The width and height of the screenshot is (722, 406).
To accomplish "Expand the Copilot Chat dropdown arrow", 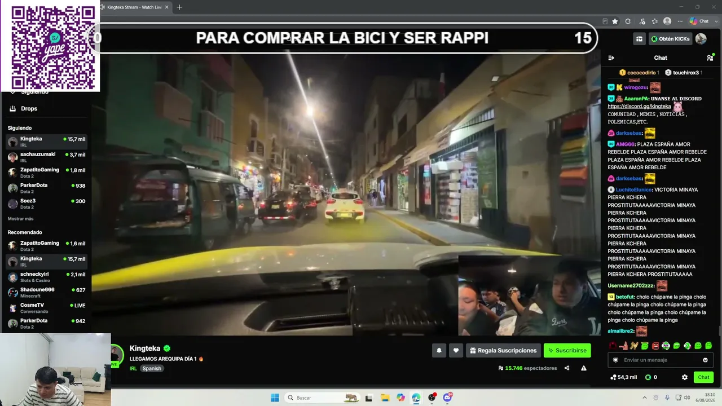I will coord(716,21).
